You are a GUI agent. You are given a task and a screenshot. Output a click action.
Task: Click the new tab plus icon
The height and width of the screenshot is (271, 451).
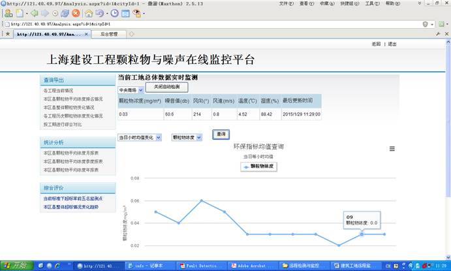132,33
